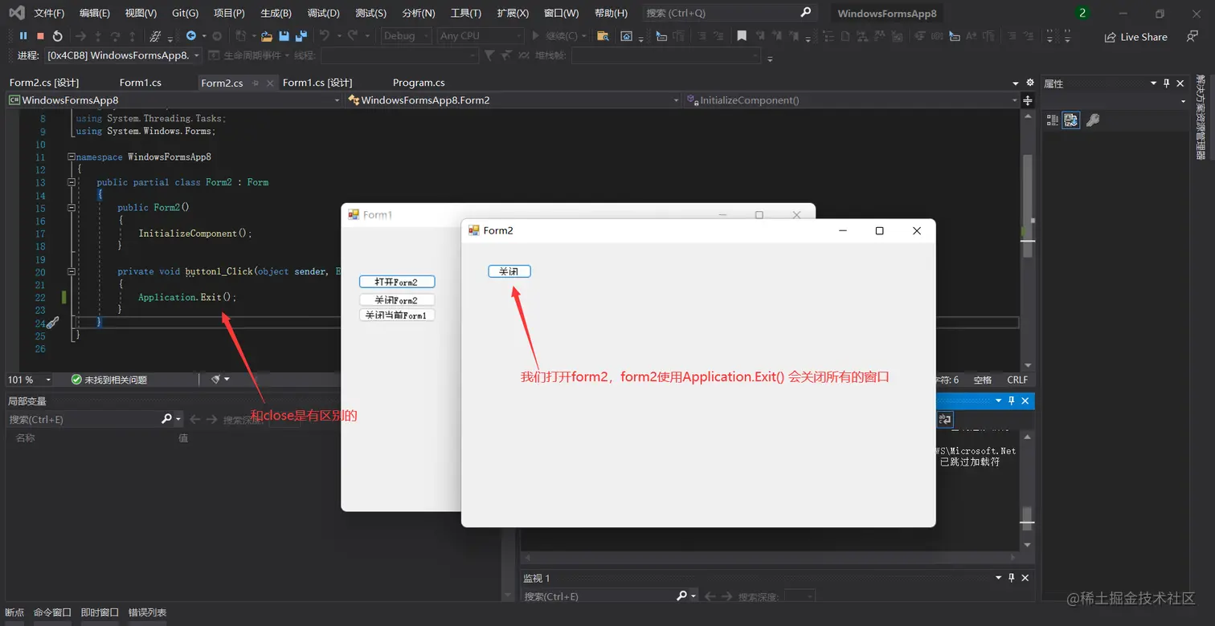Switch to the Form1.cs tab
1215x626 pixels.
(x=141, y=83)
